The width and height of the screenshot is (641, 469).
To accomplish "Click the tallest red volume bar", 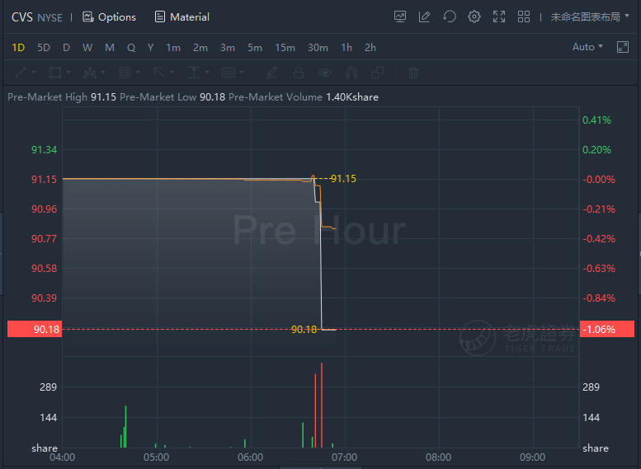I will click(x=322, y=405).
